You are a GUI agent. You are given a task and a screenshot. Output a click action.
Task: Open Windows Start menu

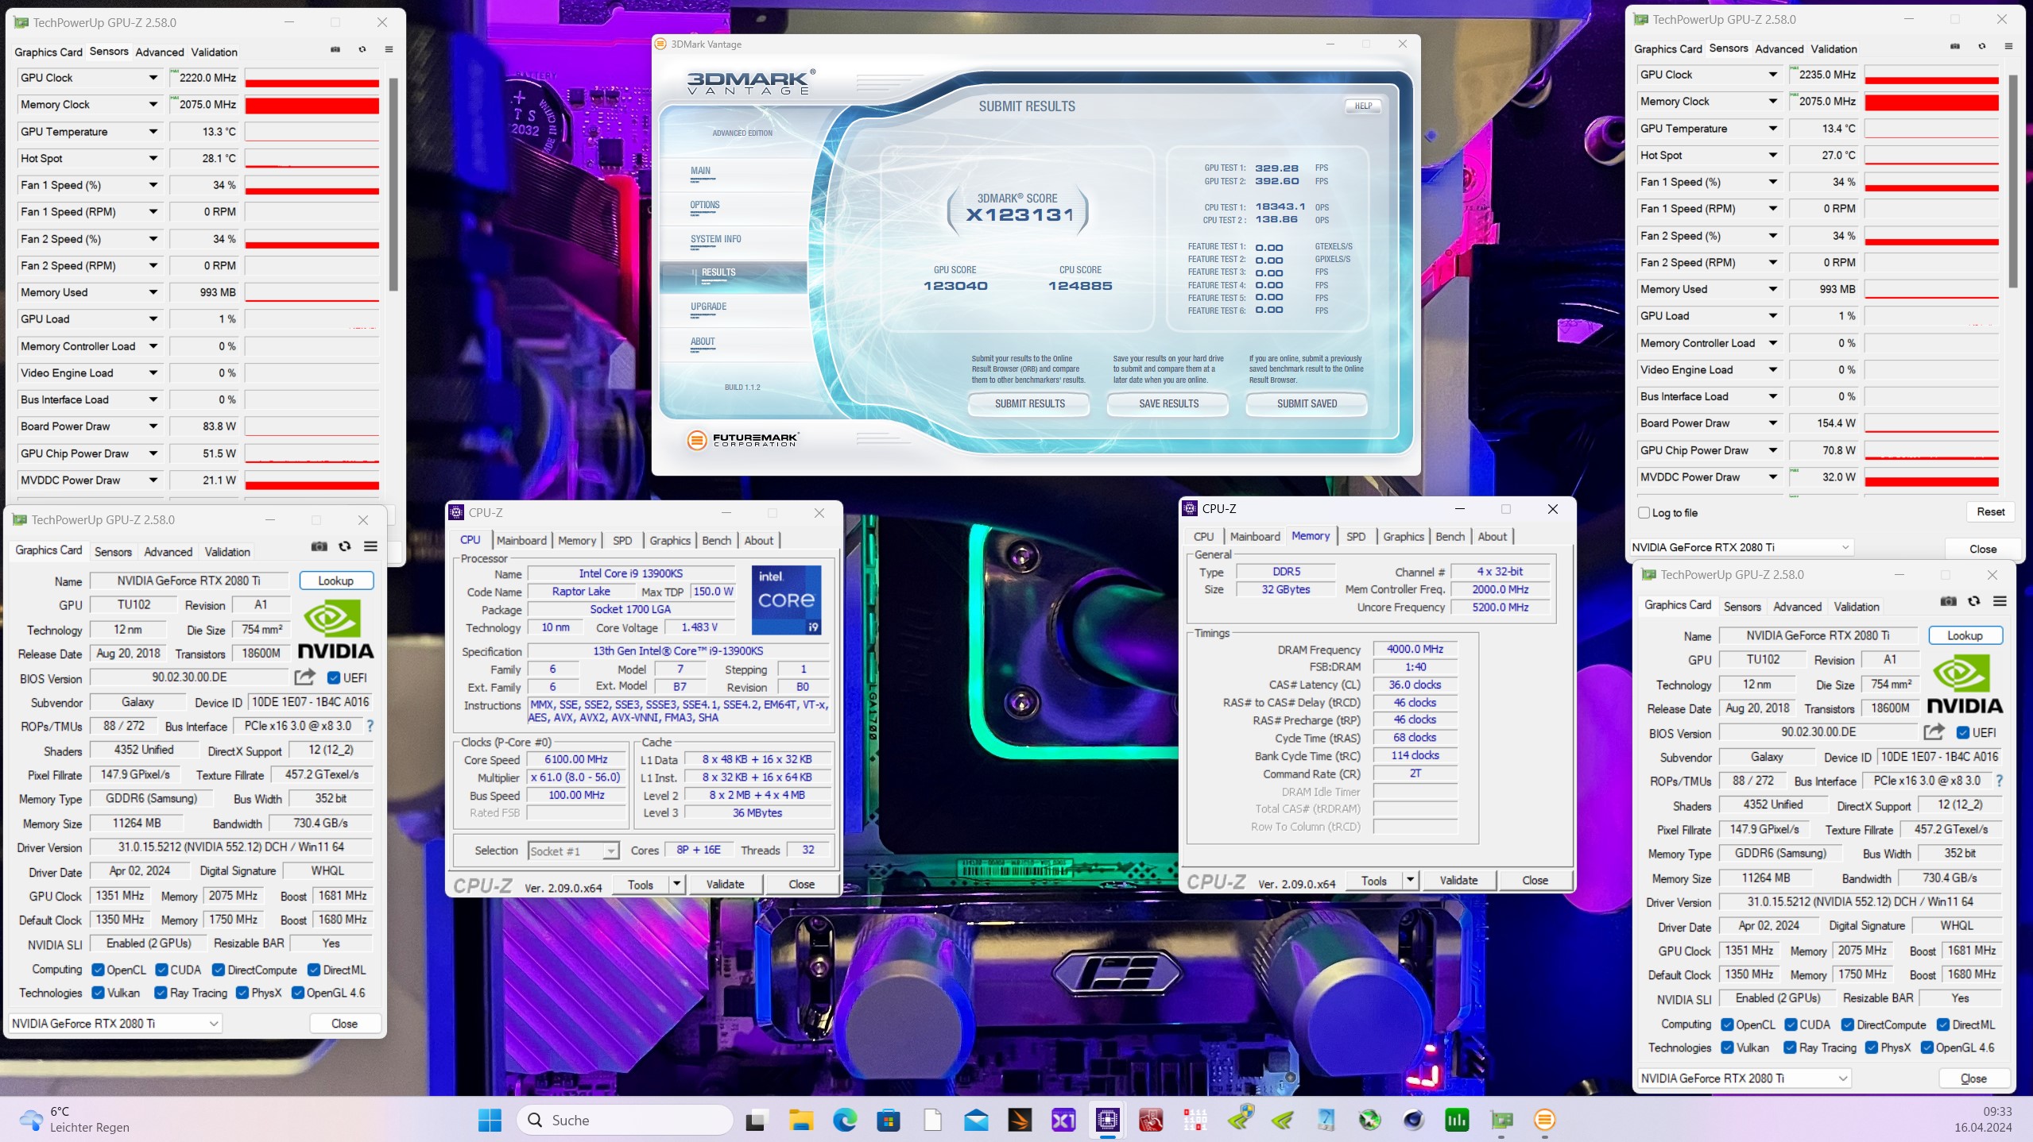pos(490,1120)
